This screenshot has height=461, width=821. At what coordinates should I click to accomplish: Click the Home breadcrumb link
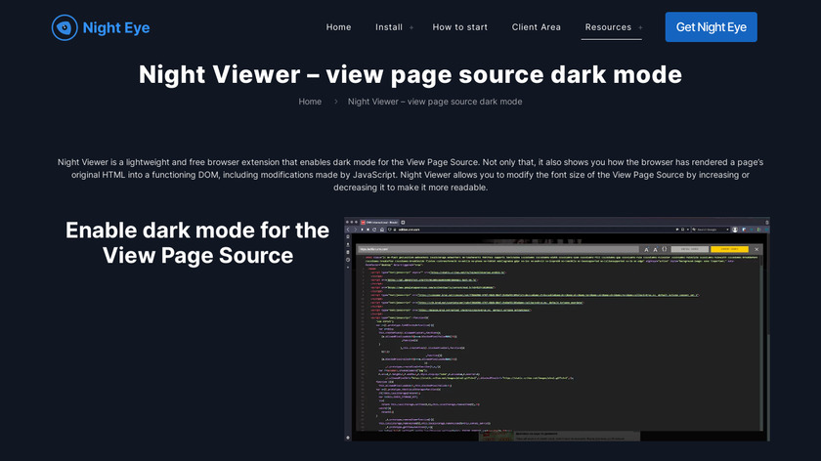tap(310, 102)
